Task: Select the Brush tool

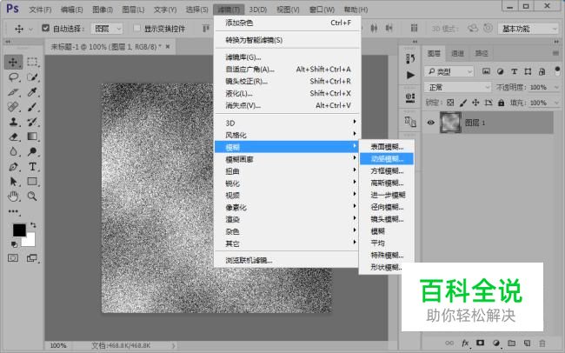Action: click(32, 107)
